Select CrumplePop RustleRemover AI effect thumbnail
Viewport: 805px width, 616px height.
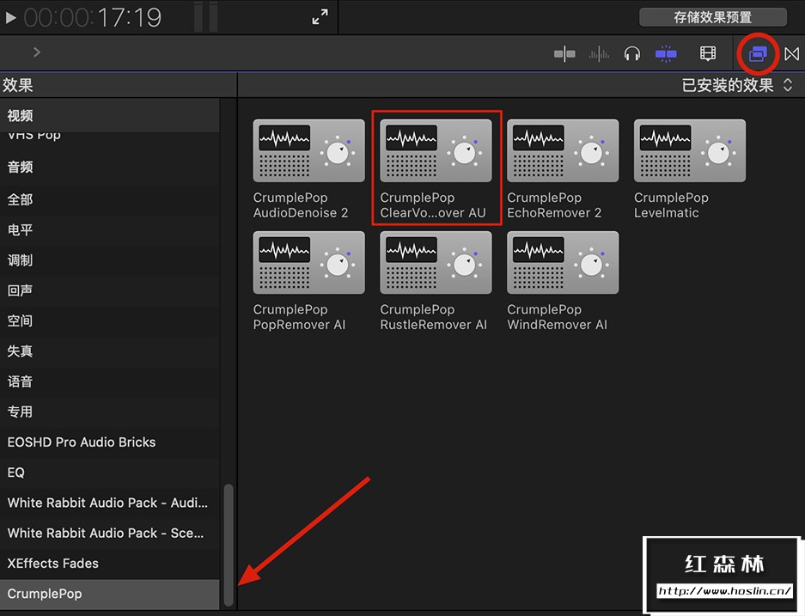436,262
